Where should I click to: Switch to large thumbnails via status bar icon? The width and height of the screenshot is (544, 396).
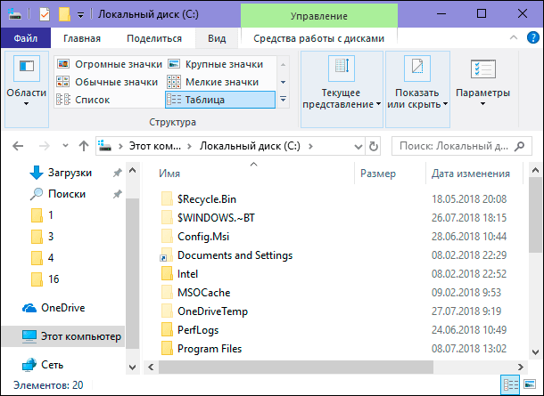pyautogui.click(x=530, y=384)
